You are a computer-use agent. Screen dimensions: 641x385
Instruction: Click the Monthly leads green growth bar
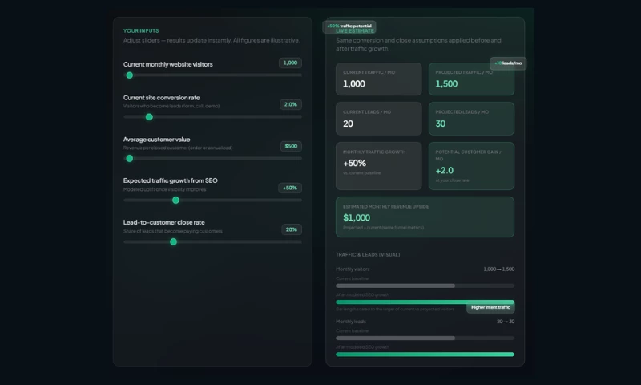pyautogui.click(x=425, y=354)
